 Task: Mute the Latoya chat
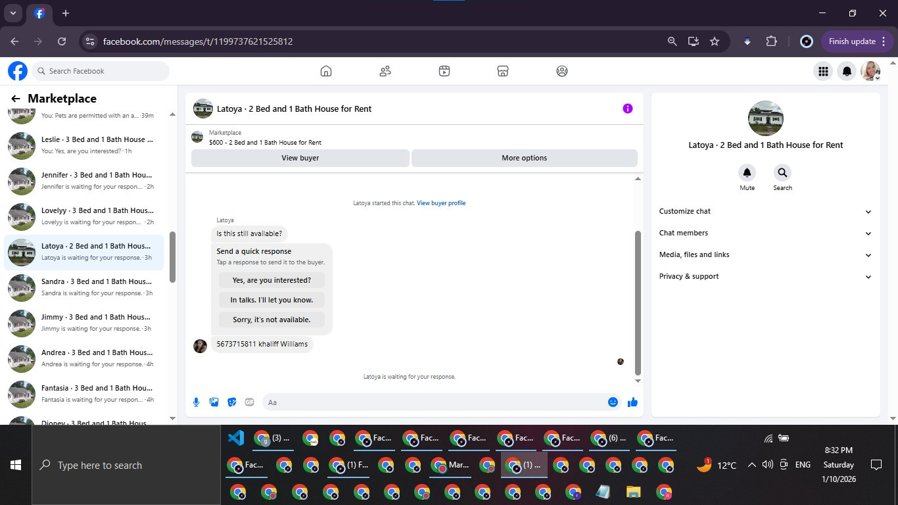click(747, 173)
